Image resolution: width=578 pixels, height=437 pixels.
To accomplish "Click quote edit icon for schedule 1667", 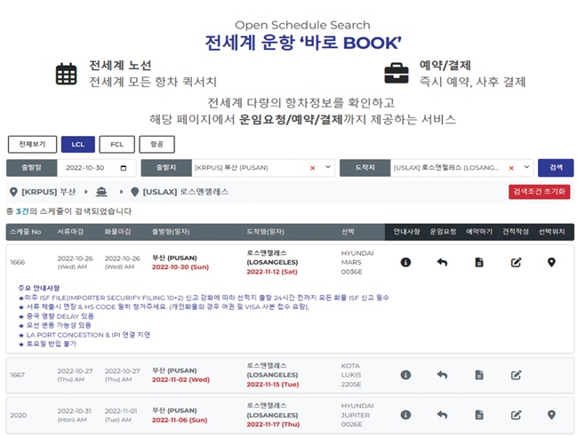I will tap(515, 375).
